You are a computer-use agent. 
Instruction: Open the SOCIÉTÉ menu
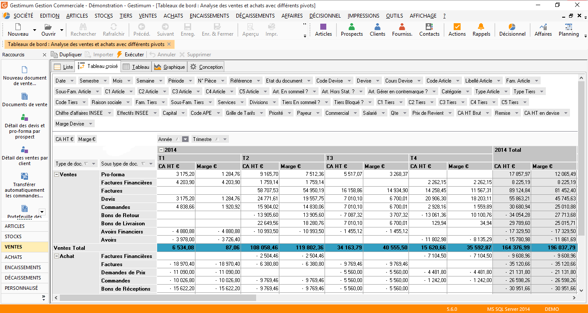pos(23,16)
